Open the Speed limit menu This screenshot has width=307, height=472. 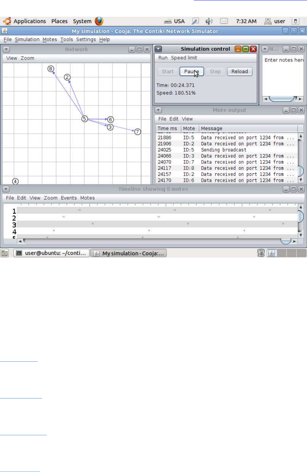(x=184, y=58)
